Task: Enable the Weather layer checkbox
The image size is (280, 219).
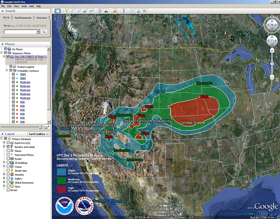Action: click(8, 174)
